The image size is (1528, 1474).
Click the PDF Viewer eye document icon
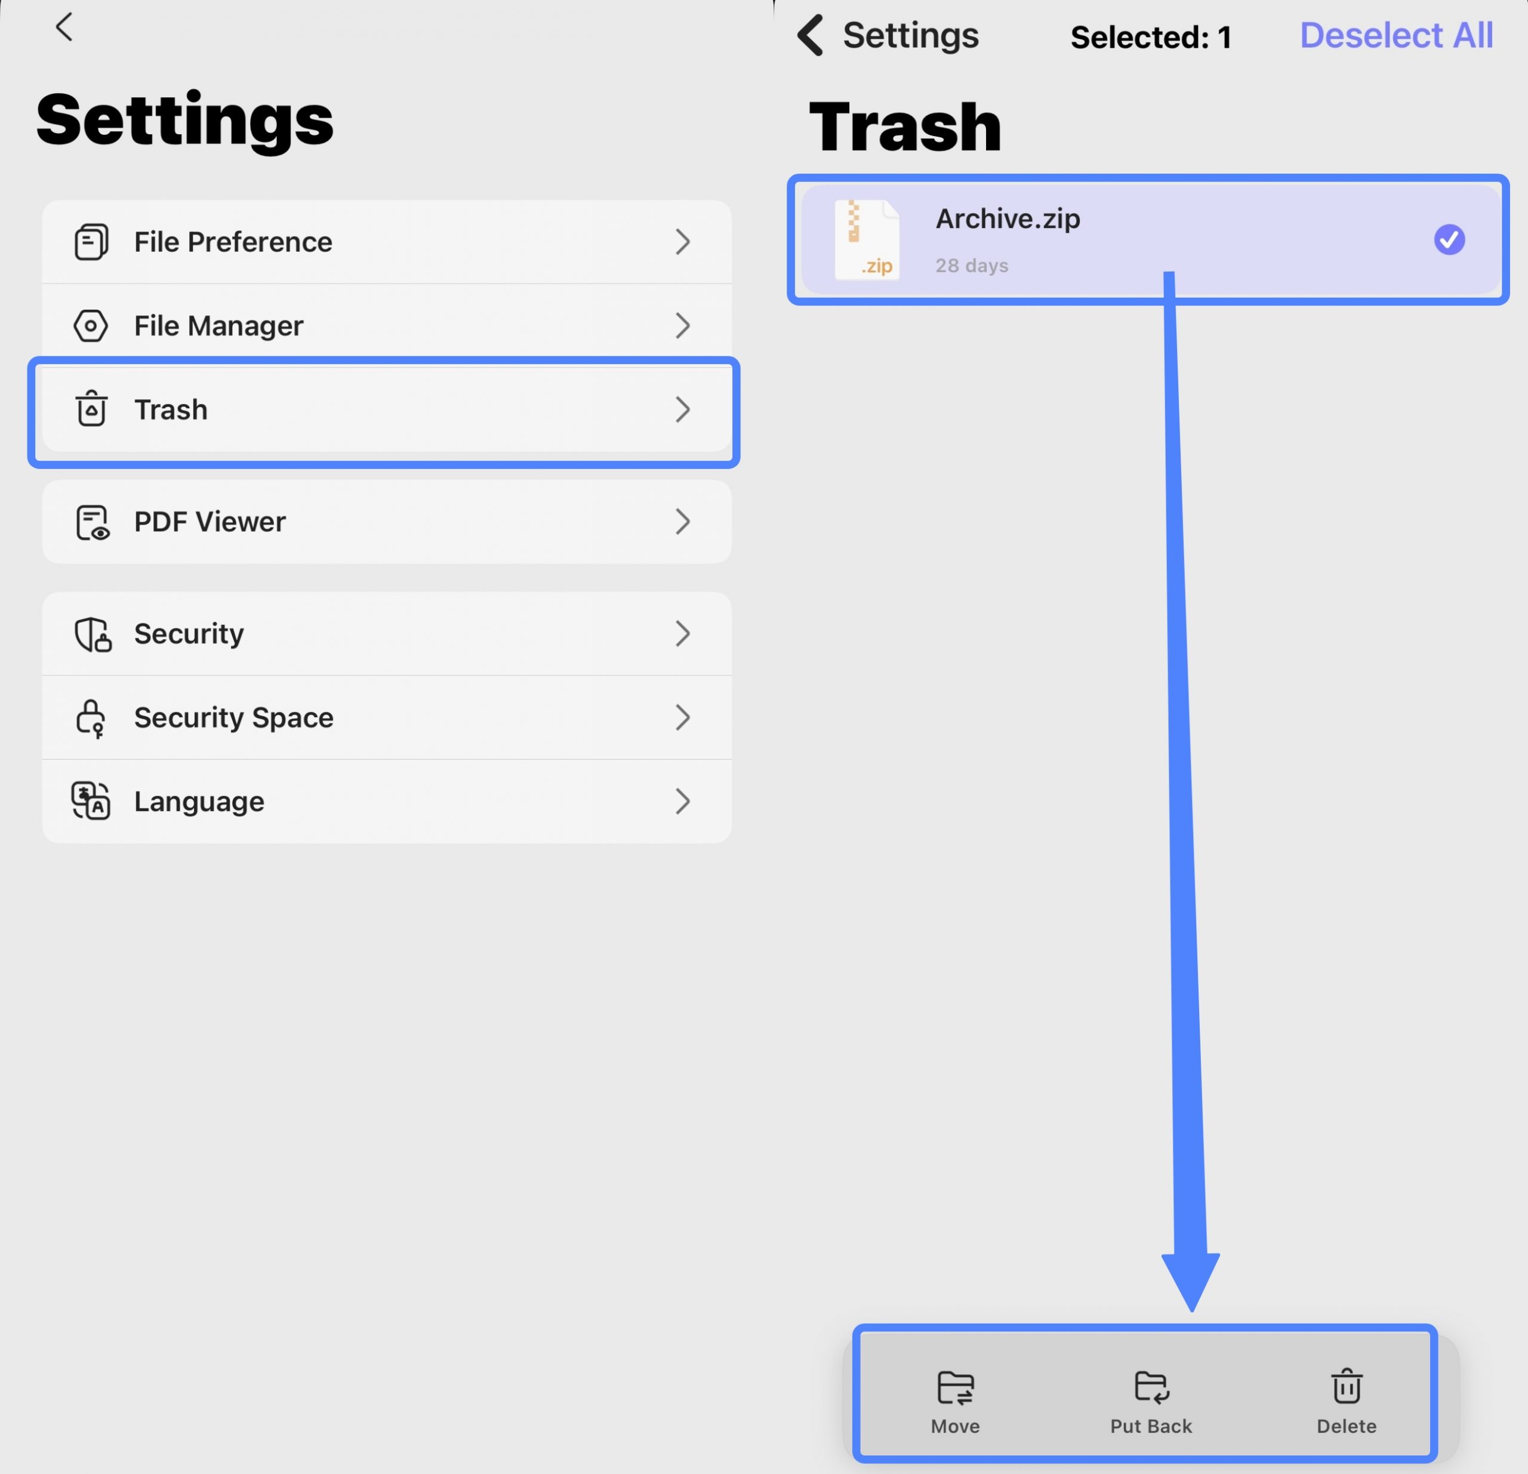[x=93, y=522]
